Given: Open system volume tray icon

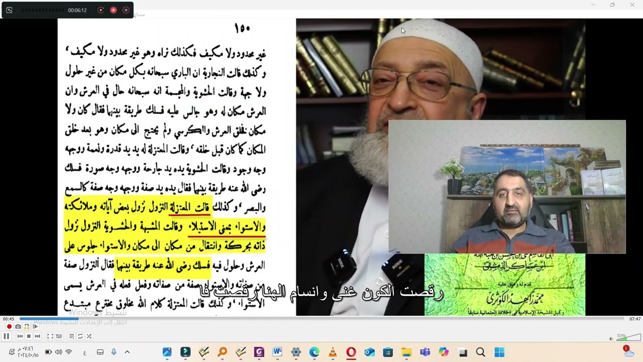Looking at the screenshot, I should coord(59,352).
